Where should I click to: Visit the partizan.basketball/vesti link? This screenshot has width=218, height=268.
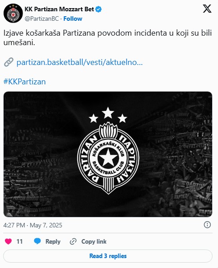tap(79, 62)
